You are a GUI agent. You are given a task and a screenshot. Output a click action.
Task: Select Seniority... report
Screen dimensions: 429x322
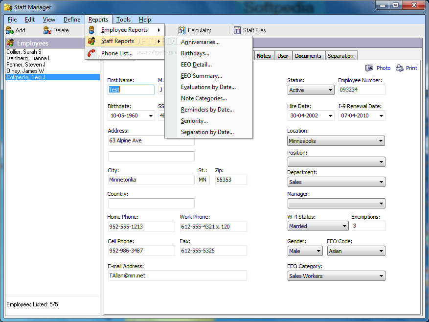click(x=208, y=121)
